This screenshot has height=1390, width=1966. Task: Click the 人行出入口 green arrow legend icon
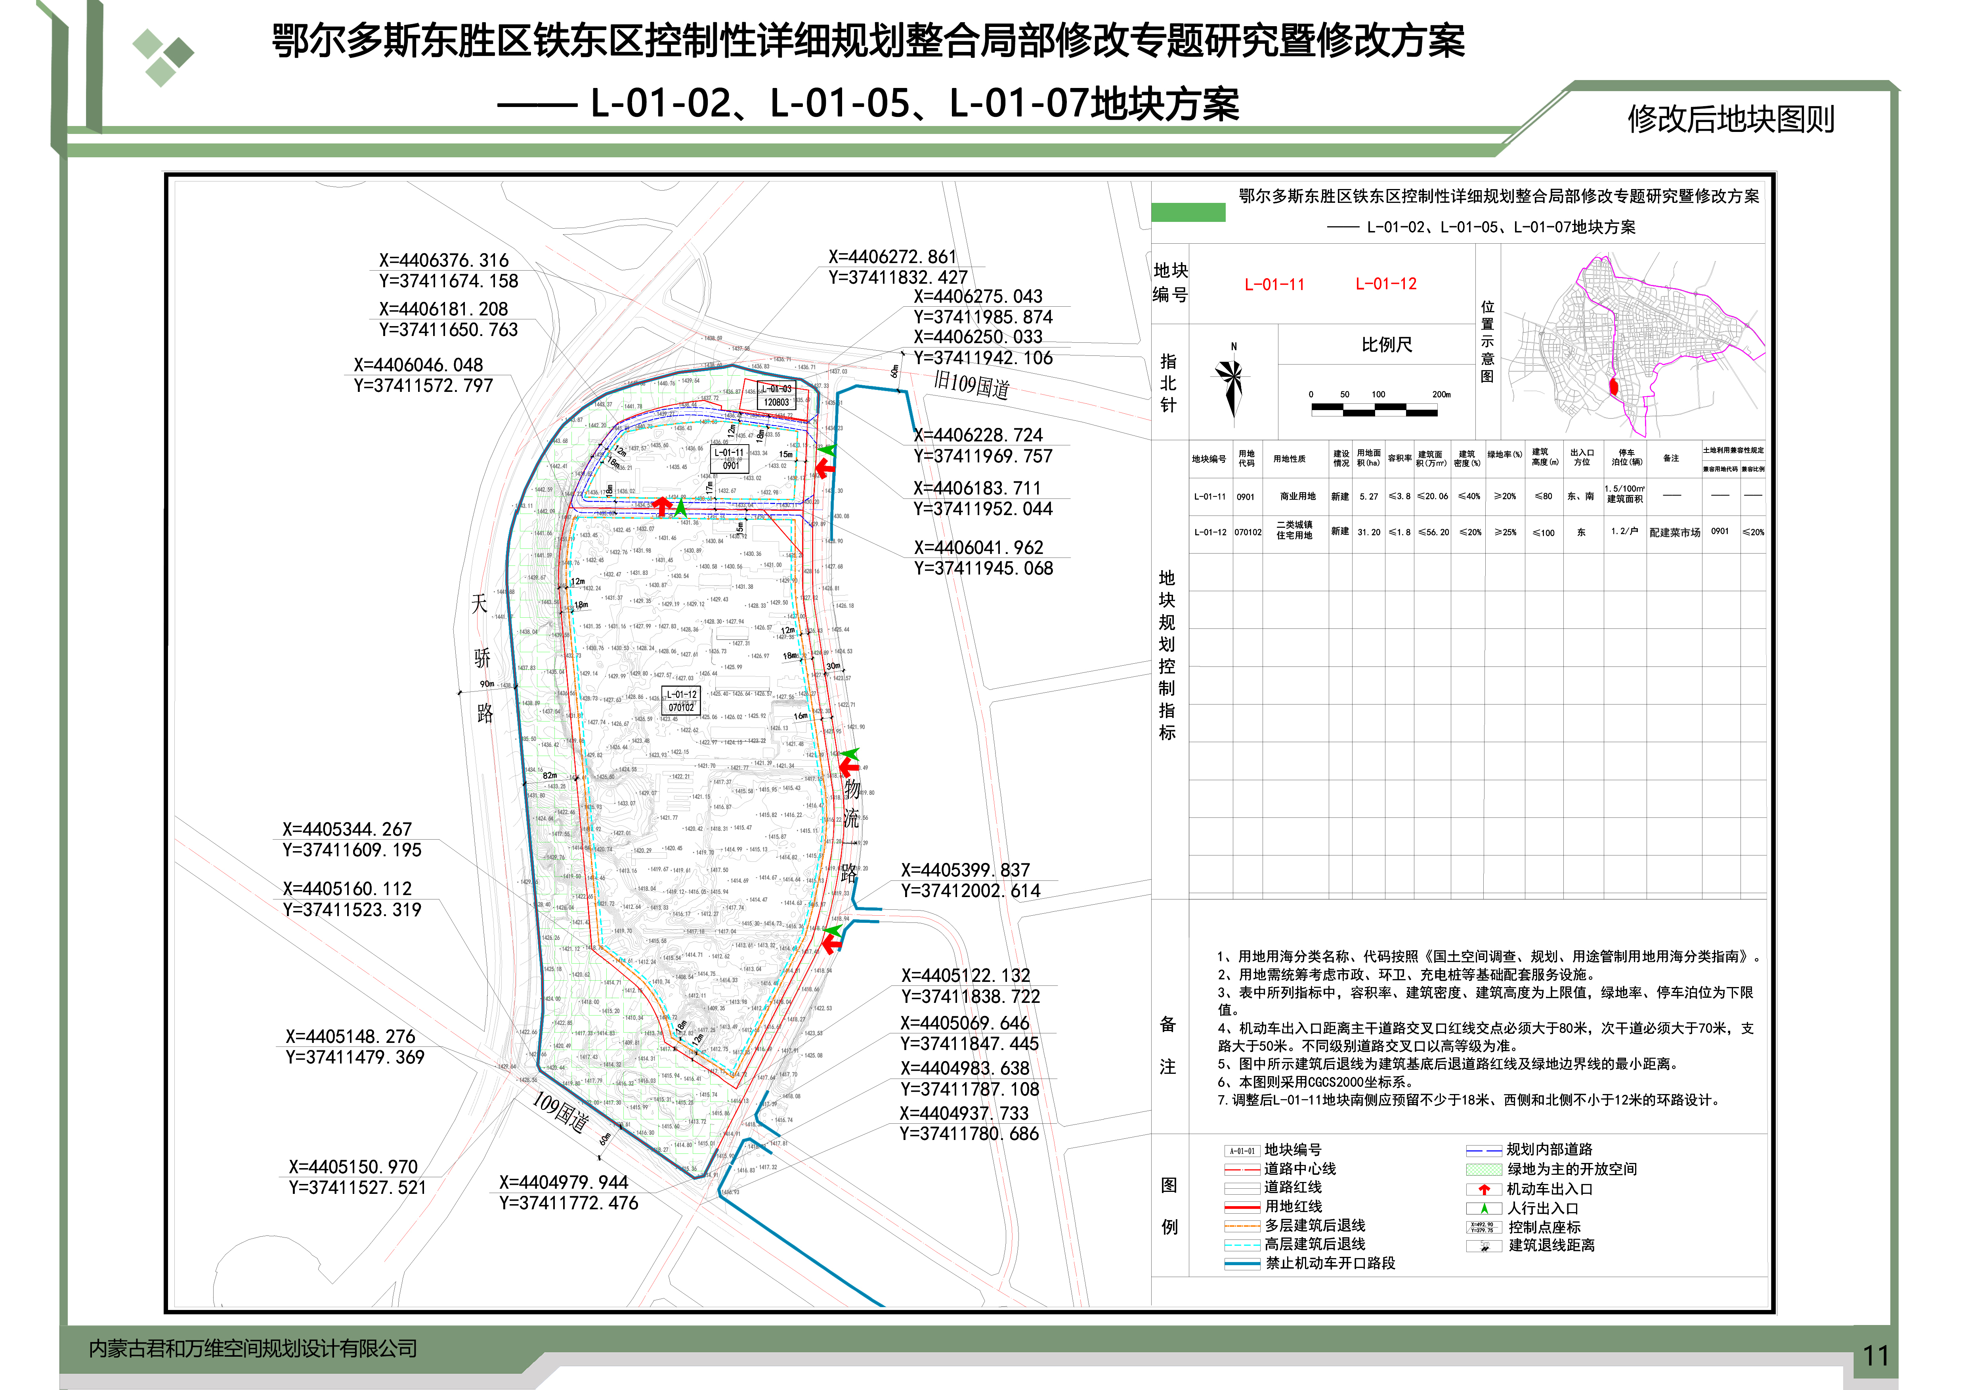[1484, 1209]
